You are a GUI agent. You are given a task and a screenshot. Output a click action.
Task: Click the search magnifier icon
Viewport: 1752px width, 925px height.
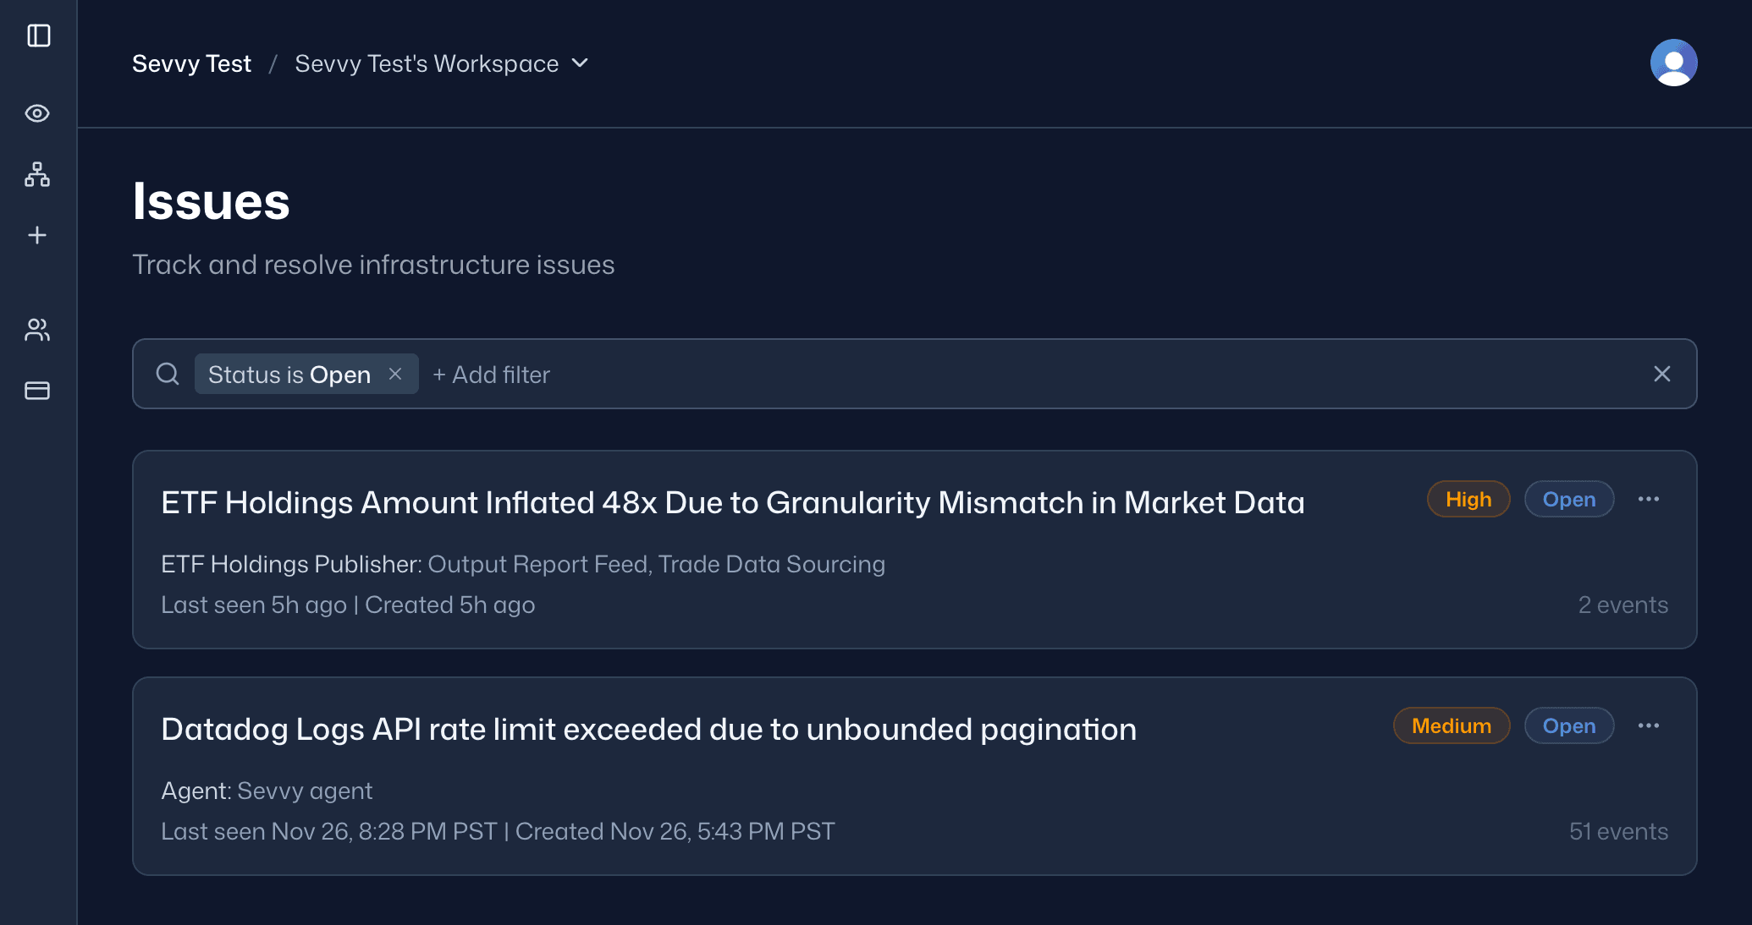coord(168,374)
